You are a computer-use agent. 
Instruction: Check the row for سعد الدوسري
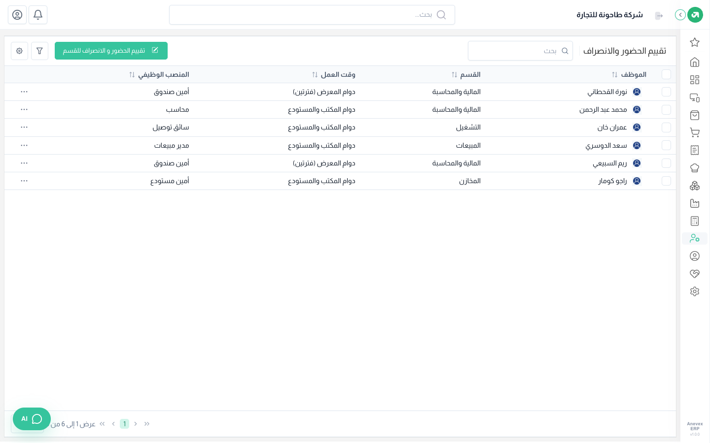pyautogui.click(x=666, y=145)
